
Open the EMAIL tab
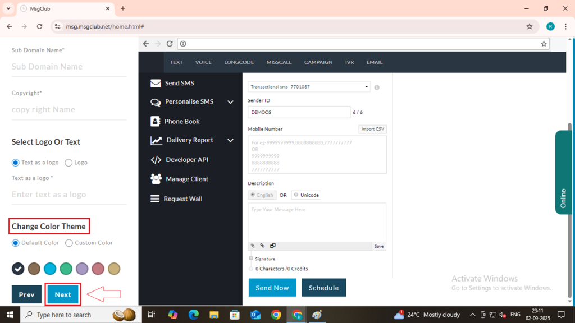pyautogui.click(x=375, y=62)
